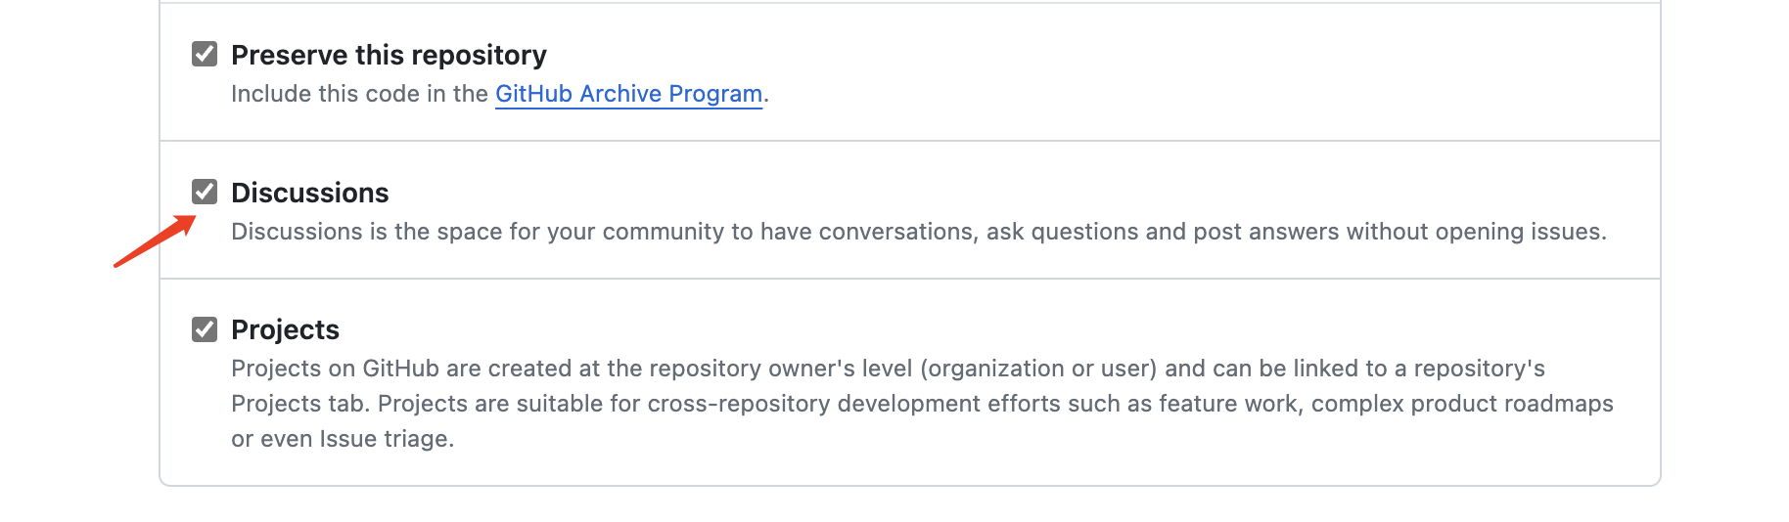Click the 'cross-repository development efforts' text line
This screenshot has width=1789, height=522.
click(922, 404)
